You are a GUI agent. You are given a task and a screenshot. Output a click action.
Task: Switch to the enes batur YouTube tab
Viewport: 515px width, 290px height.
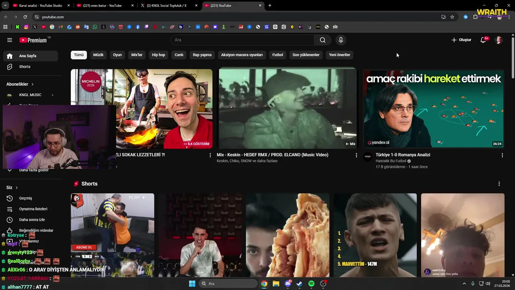tap(105, 6)
